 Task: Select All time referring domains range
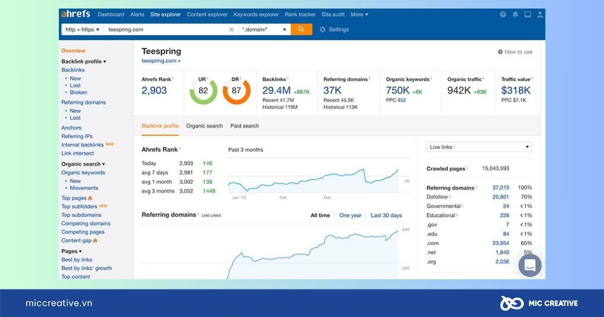[320, 215]
